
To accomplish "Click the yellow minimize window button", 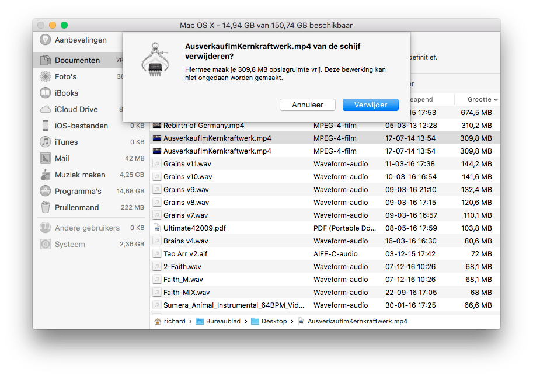I will coord(53,25).
